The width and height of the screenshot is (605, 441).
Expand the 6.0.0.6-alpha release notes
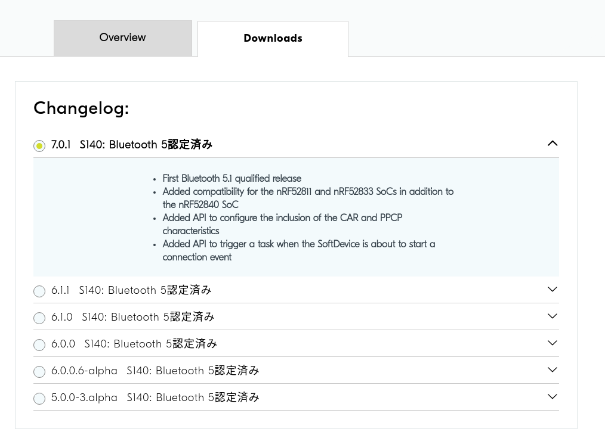coord(552,369)
